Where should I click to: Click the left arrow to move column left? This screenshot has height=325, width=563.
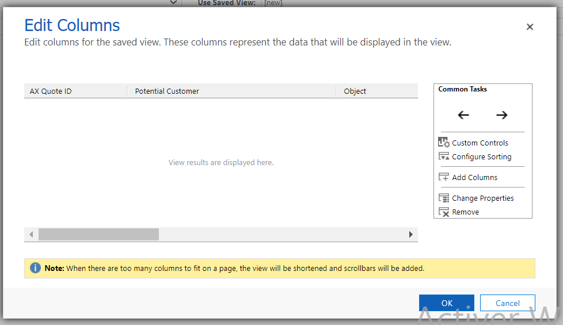coord(463,115)
